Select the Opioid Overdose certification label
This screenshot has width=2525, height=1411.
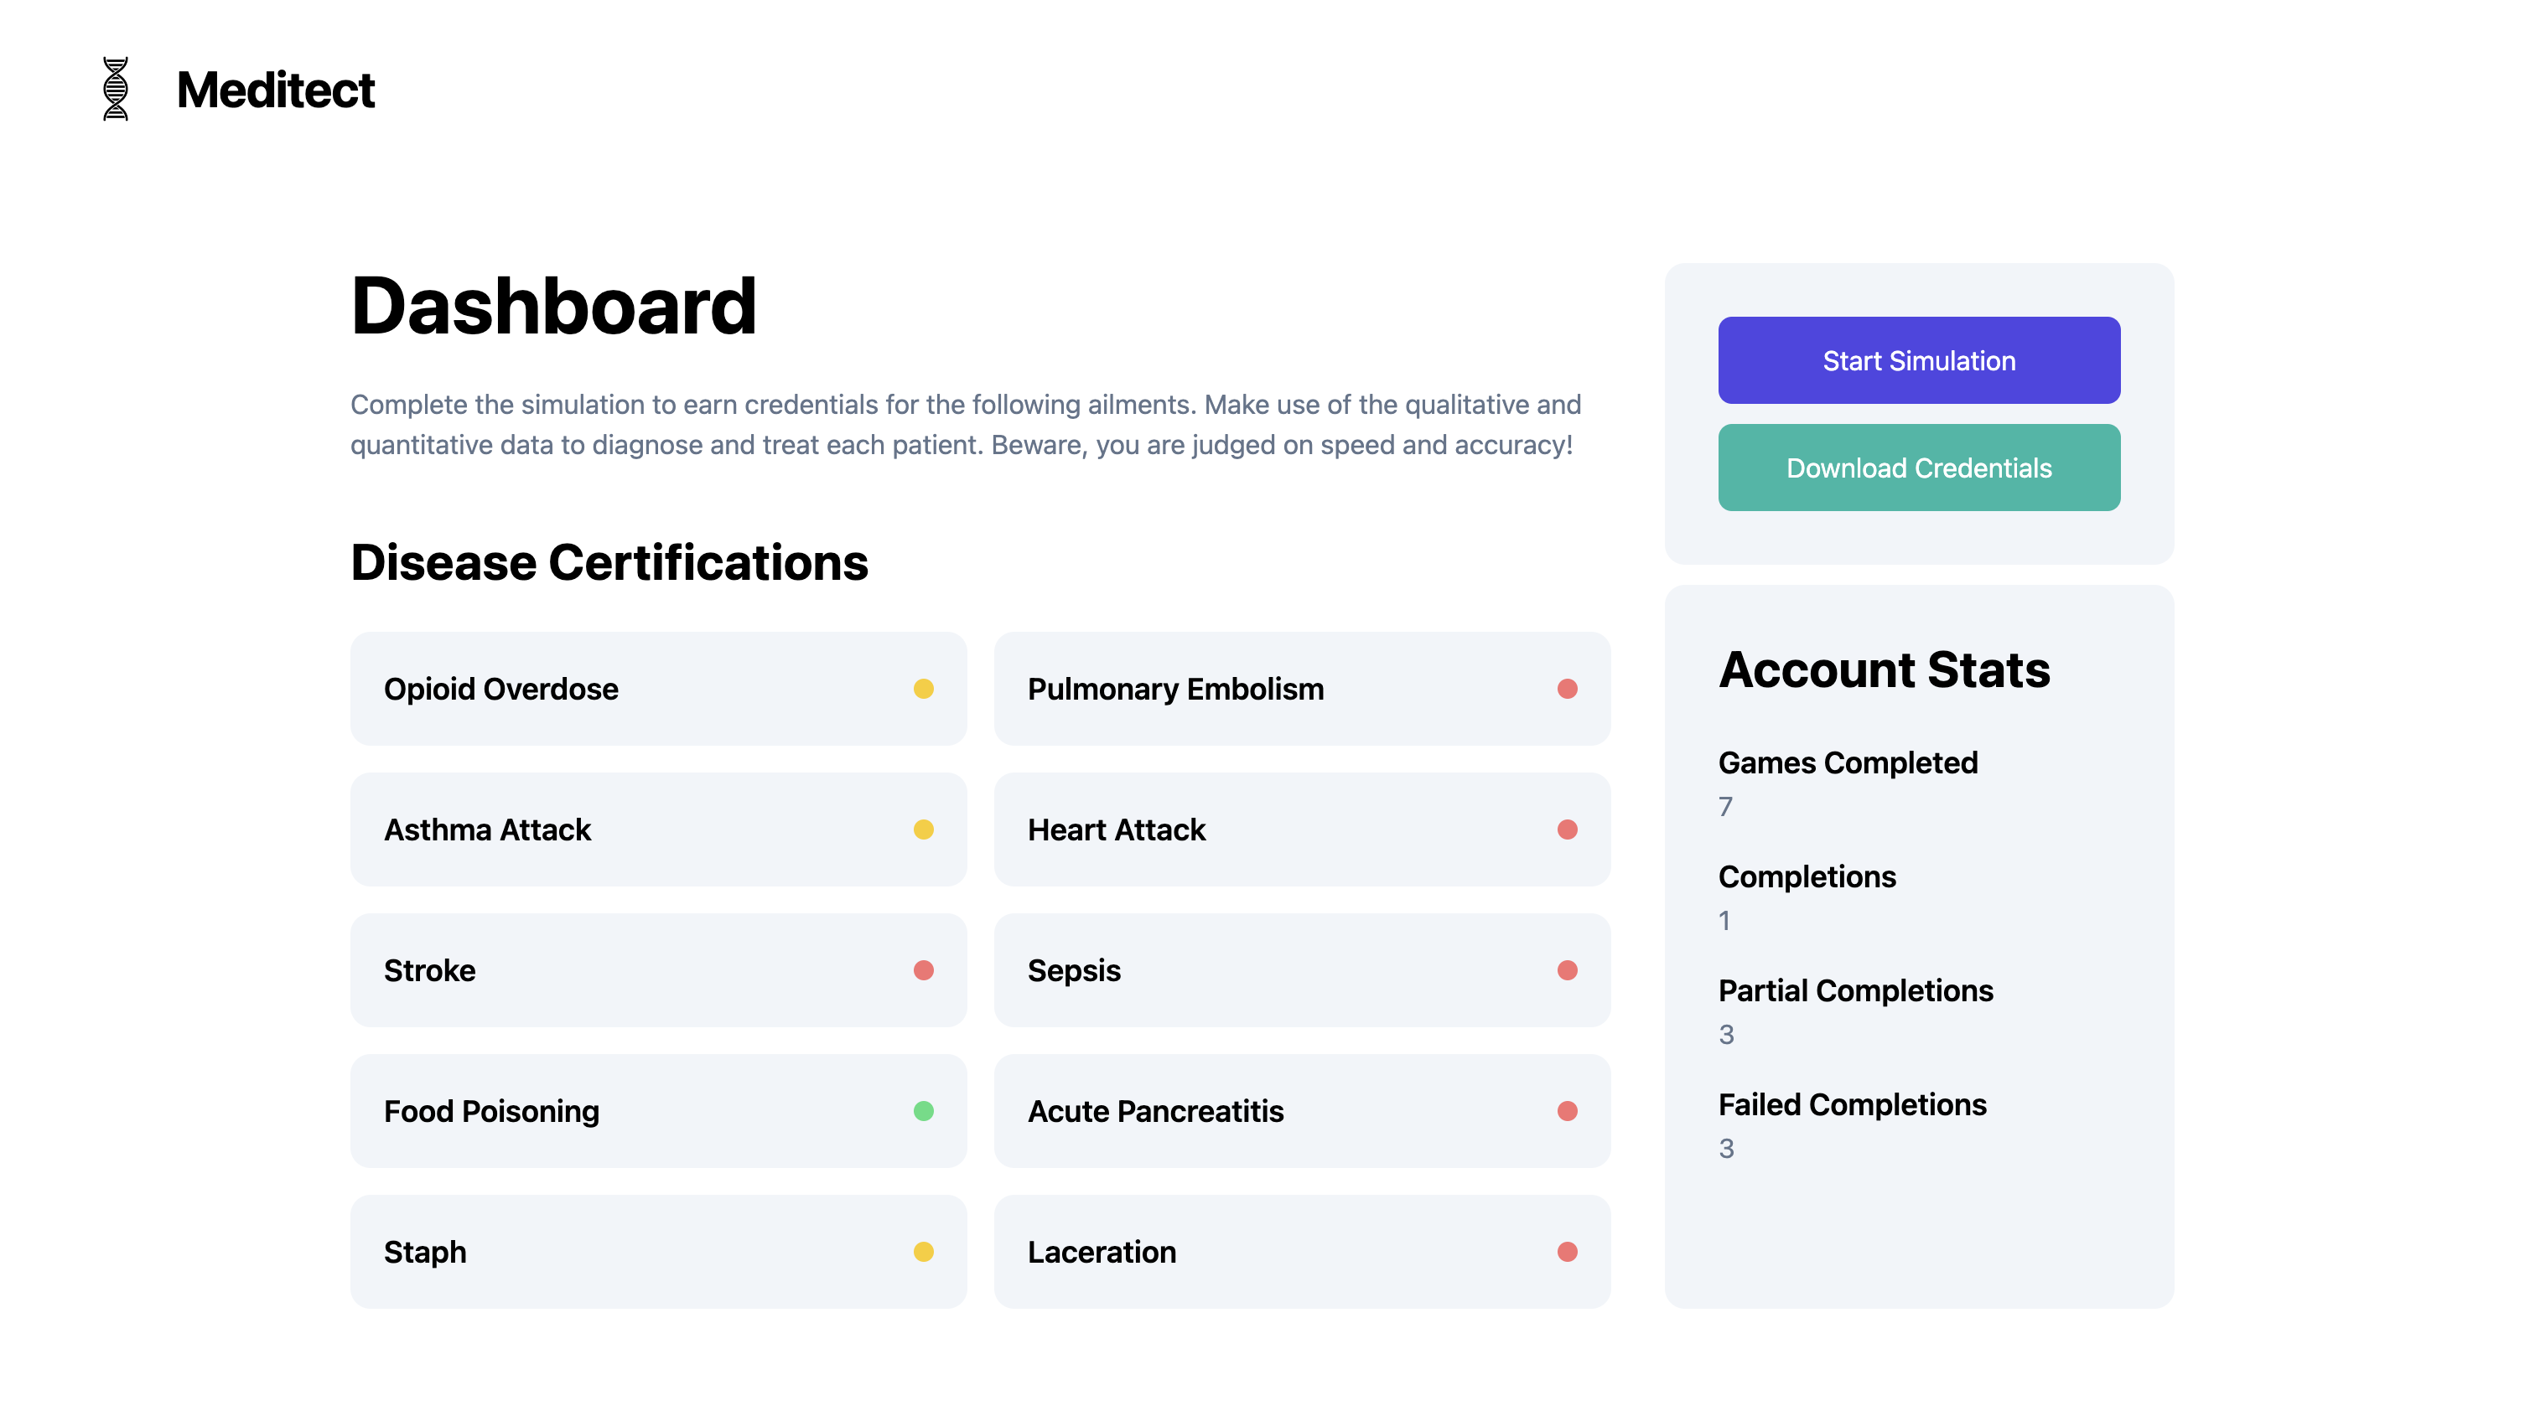[500, 689]
